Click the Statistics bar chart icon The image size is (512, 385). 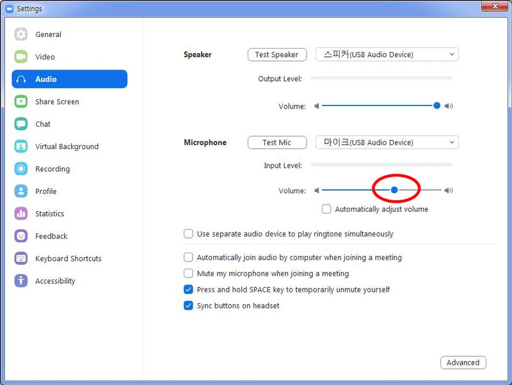(21, 214)
